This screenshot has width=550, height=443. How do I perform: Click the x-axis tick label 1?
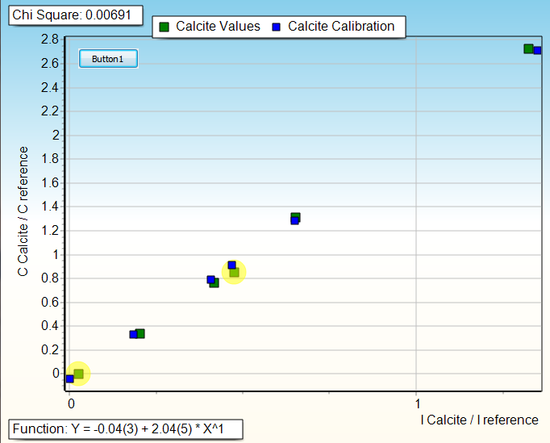pyautogui.click(x=418, y=403)
